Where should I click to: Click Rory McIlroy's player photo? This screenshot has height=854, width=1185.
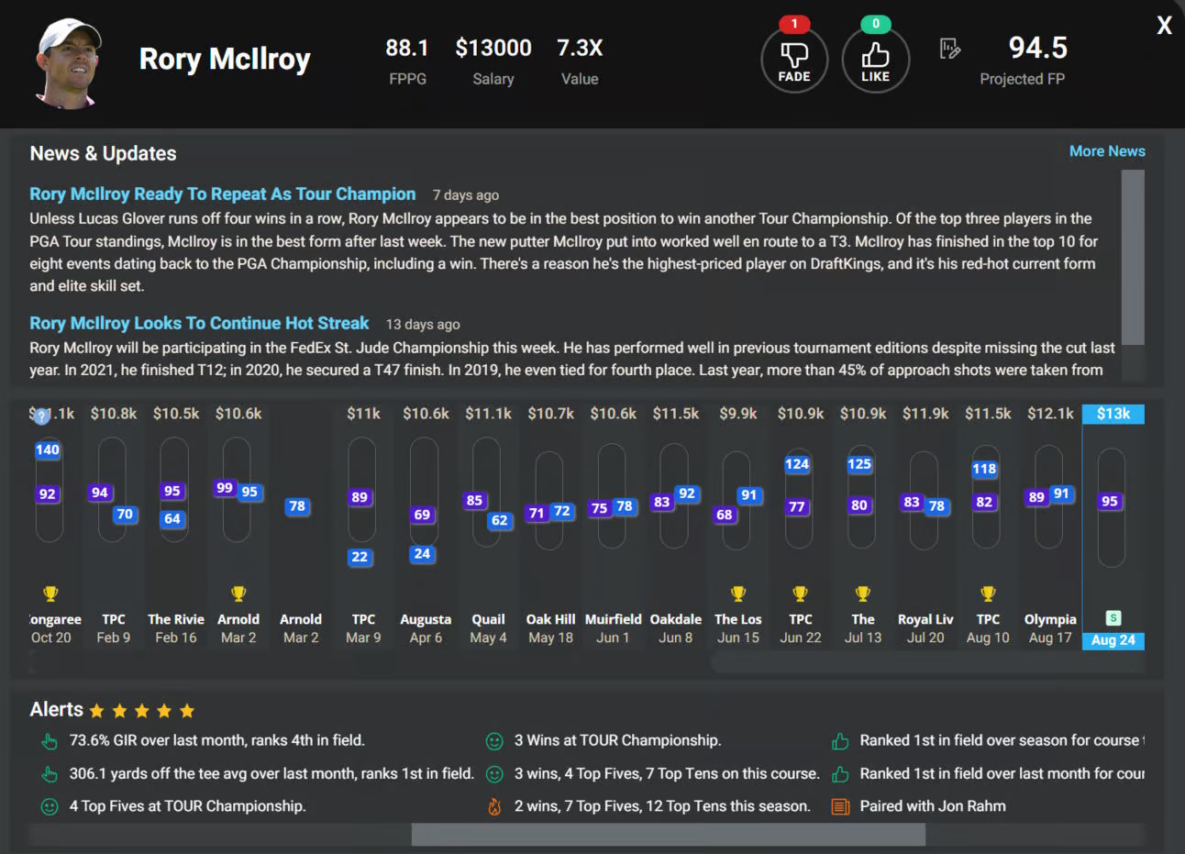(x=68, y=62)
